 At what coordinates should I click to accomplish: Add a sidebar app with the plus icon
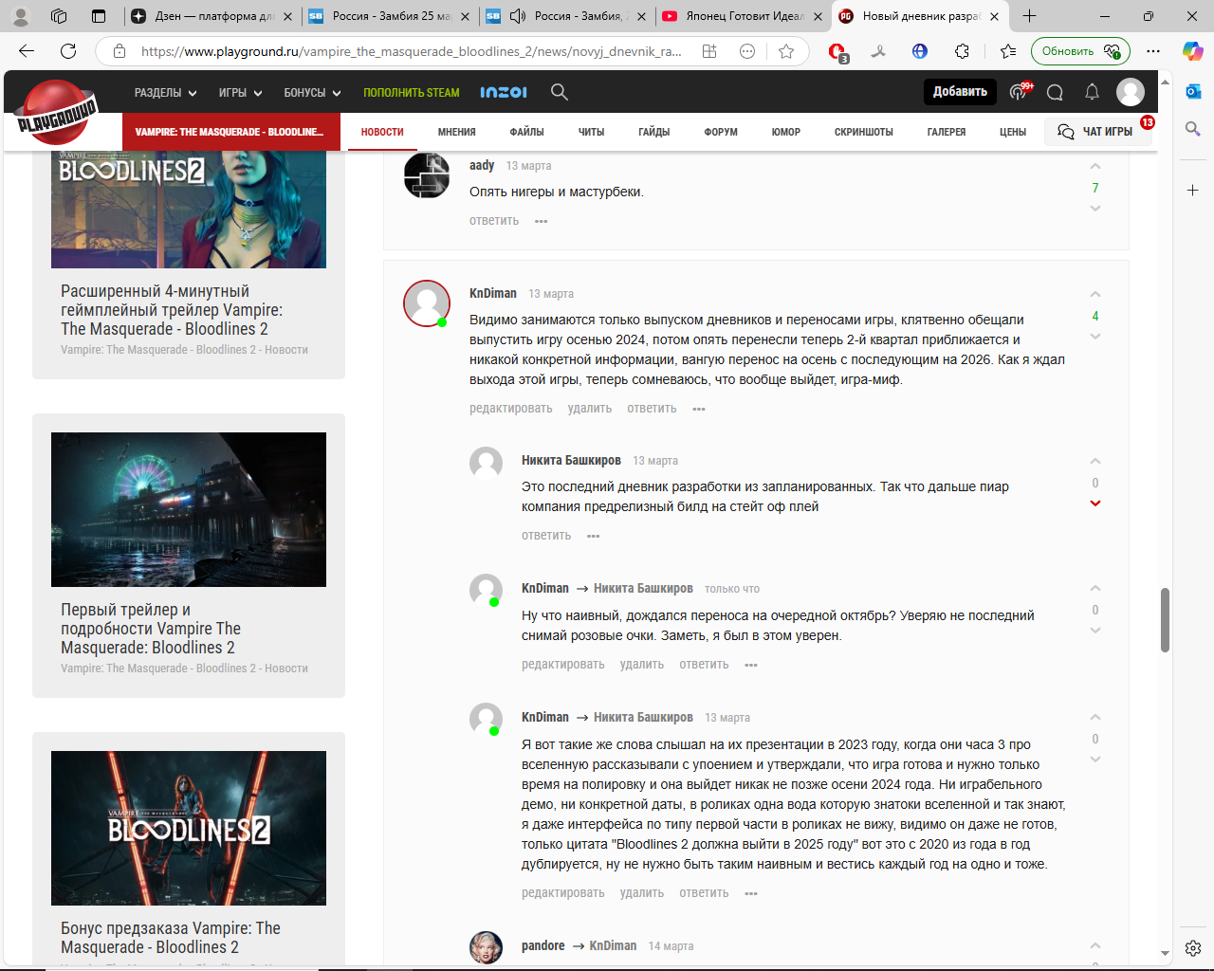click(x=1193, y=191)
